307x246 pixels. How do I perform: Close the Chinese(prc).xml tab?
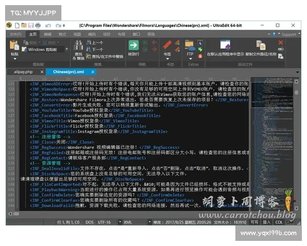point(93,72)
